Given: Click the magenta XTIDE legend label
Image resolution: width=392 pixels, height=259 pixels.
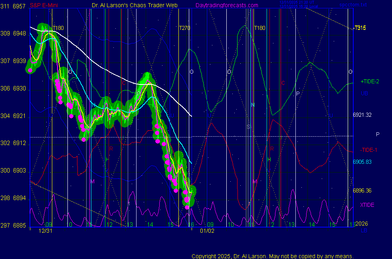Looking at the screenshot, I should (367, 205).
